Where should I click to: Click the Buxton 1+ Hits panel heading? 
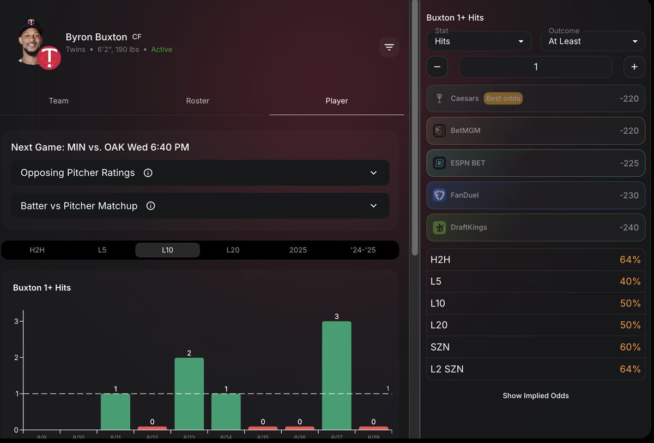click(455, 17)
